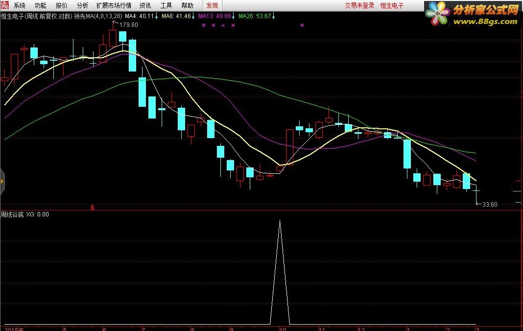The height and width of the screenshot is (331, 523).
Task: Click the 领先MA(4,8,13,26) indicator name
Action: coord(98,16)
